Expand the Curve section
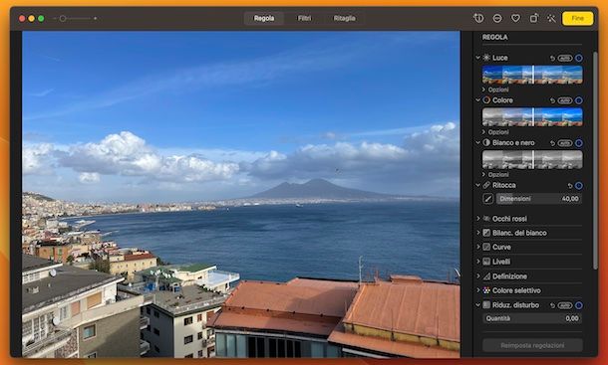The height and width of the screenshot is (365, 608). [x=478, y=247]
